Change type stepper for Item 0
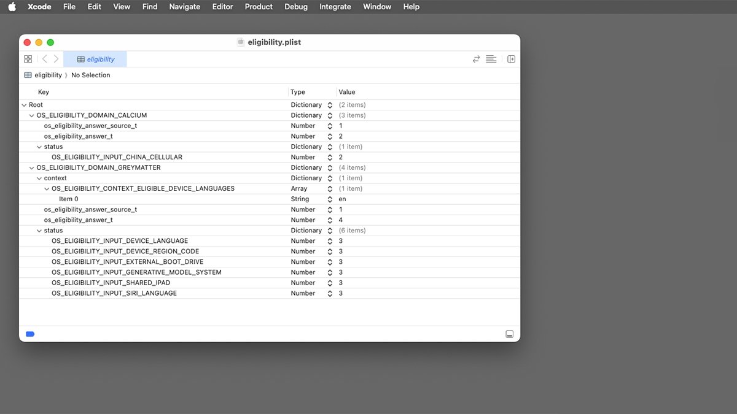 330,199
